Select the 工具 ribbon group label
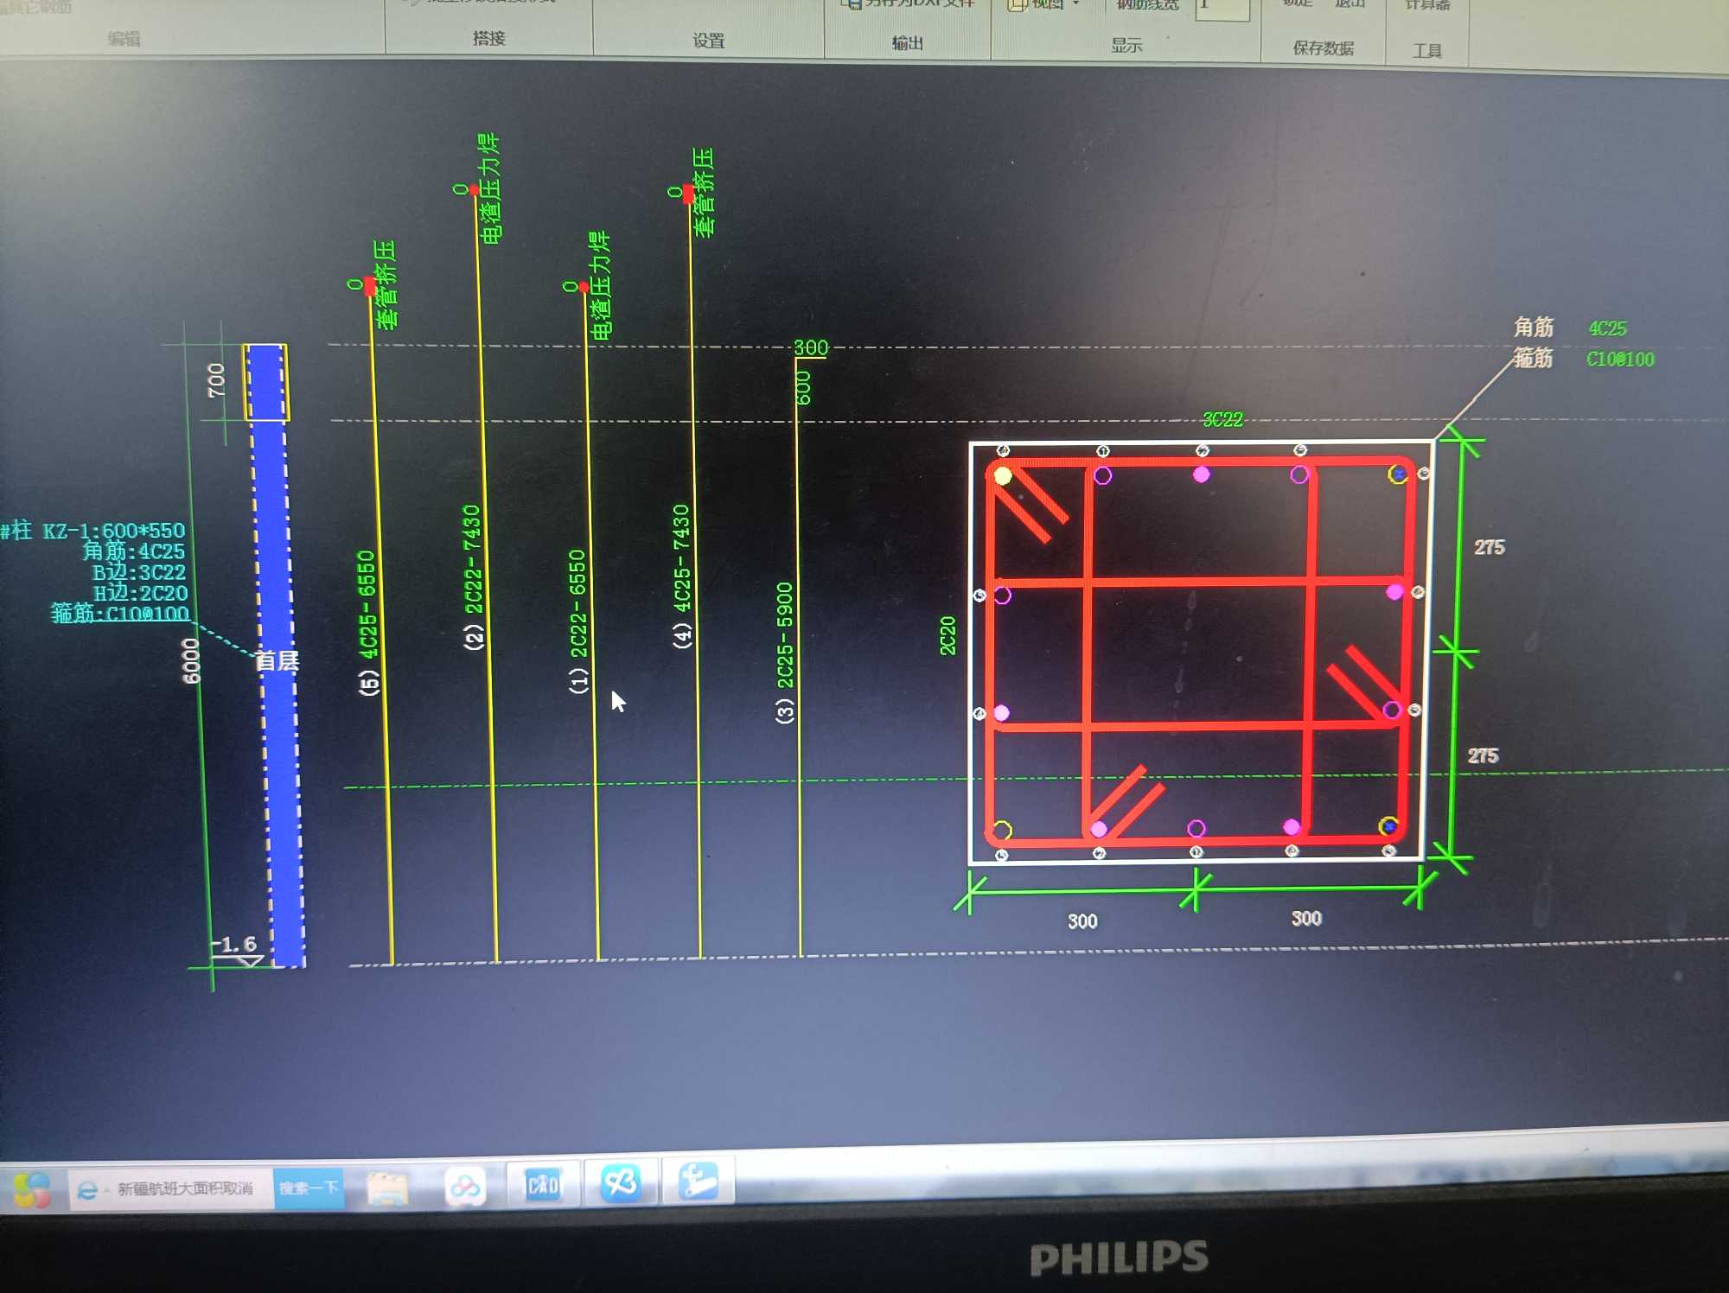 pos(1427,50)
